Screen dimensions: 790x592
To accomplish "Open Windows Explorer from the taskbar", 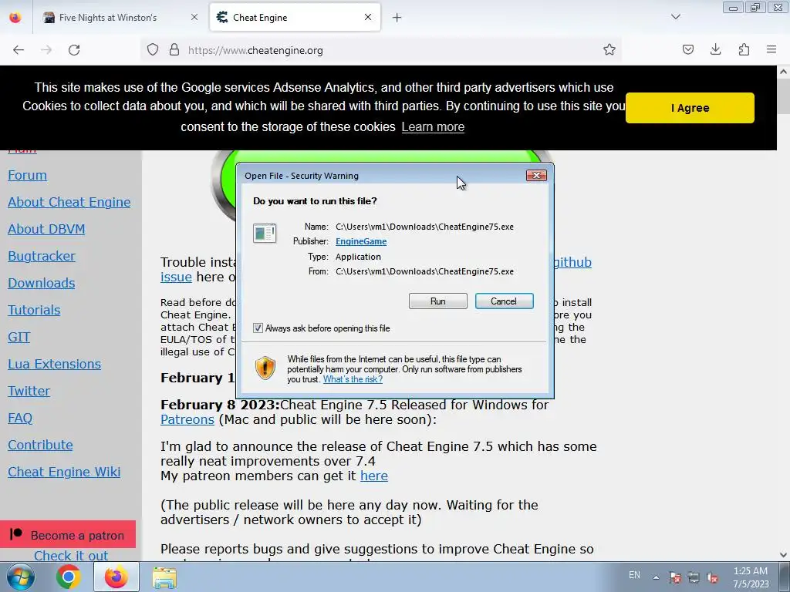I will click(x=165, y=577).
